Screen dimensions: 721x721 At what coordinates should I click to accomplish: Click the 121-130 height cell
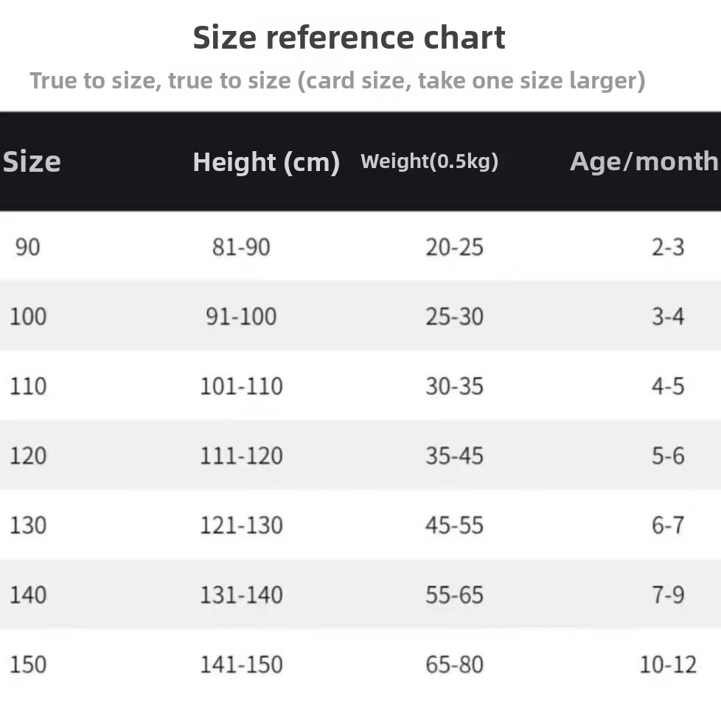[241, 526]
